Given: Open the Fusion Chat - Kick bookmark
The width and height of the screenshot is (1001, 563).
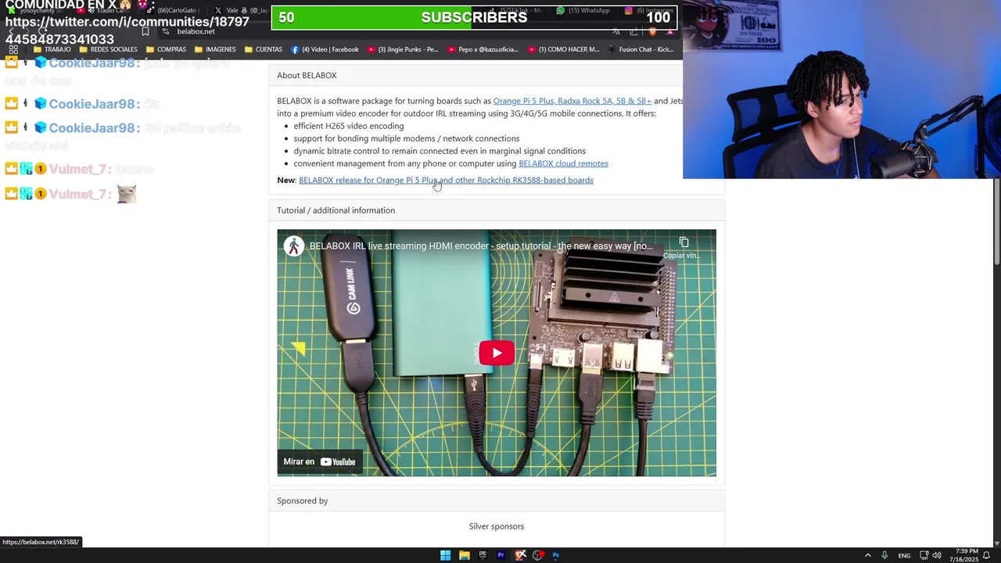Looking at the screenshot, I should click(640, 49).
